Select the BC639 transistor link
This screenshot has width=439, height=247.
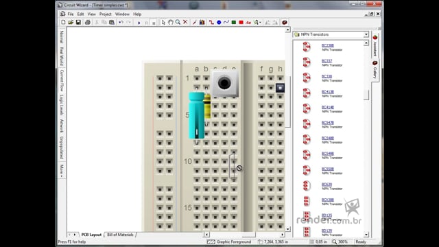(327, 185)
